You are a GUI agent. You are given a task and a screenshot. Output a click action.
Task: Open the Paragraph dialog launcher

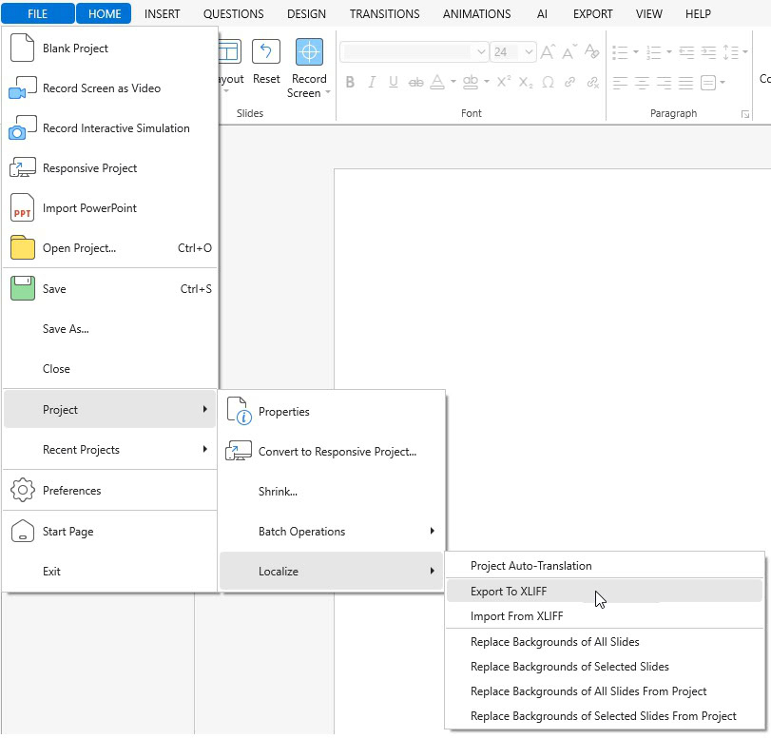click(744, 114)
